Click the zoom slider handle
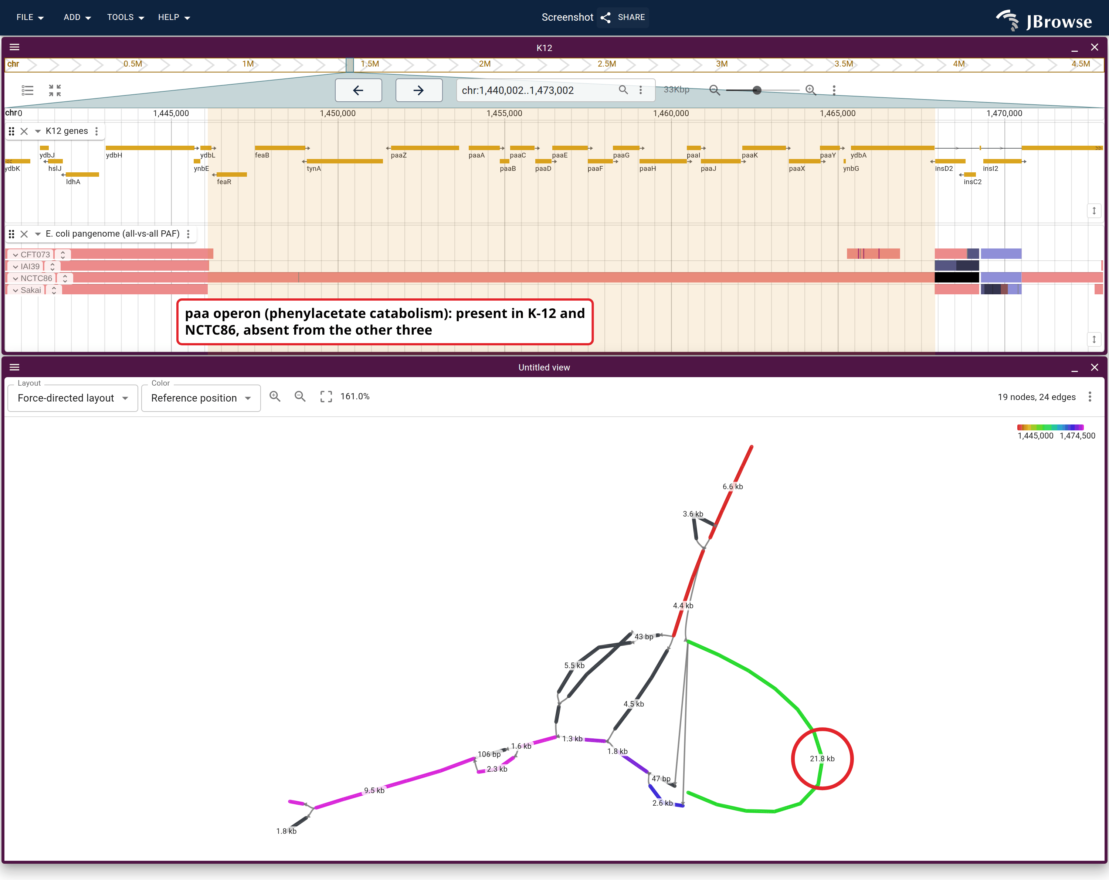 point(757,91)
